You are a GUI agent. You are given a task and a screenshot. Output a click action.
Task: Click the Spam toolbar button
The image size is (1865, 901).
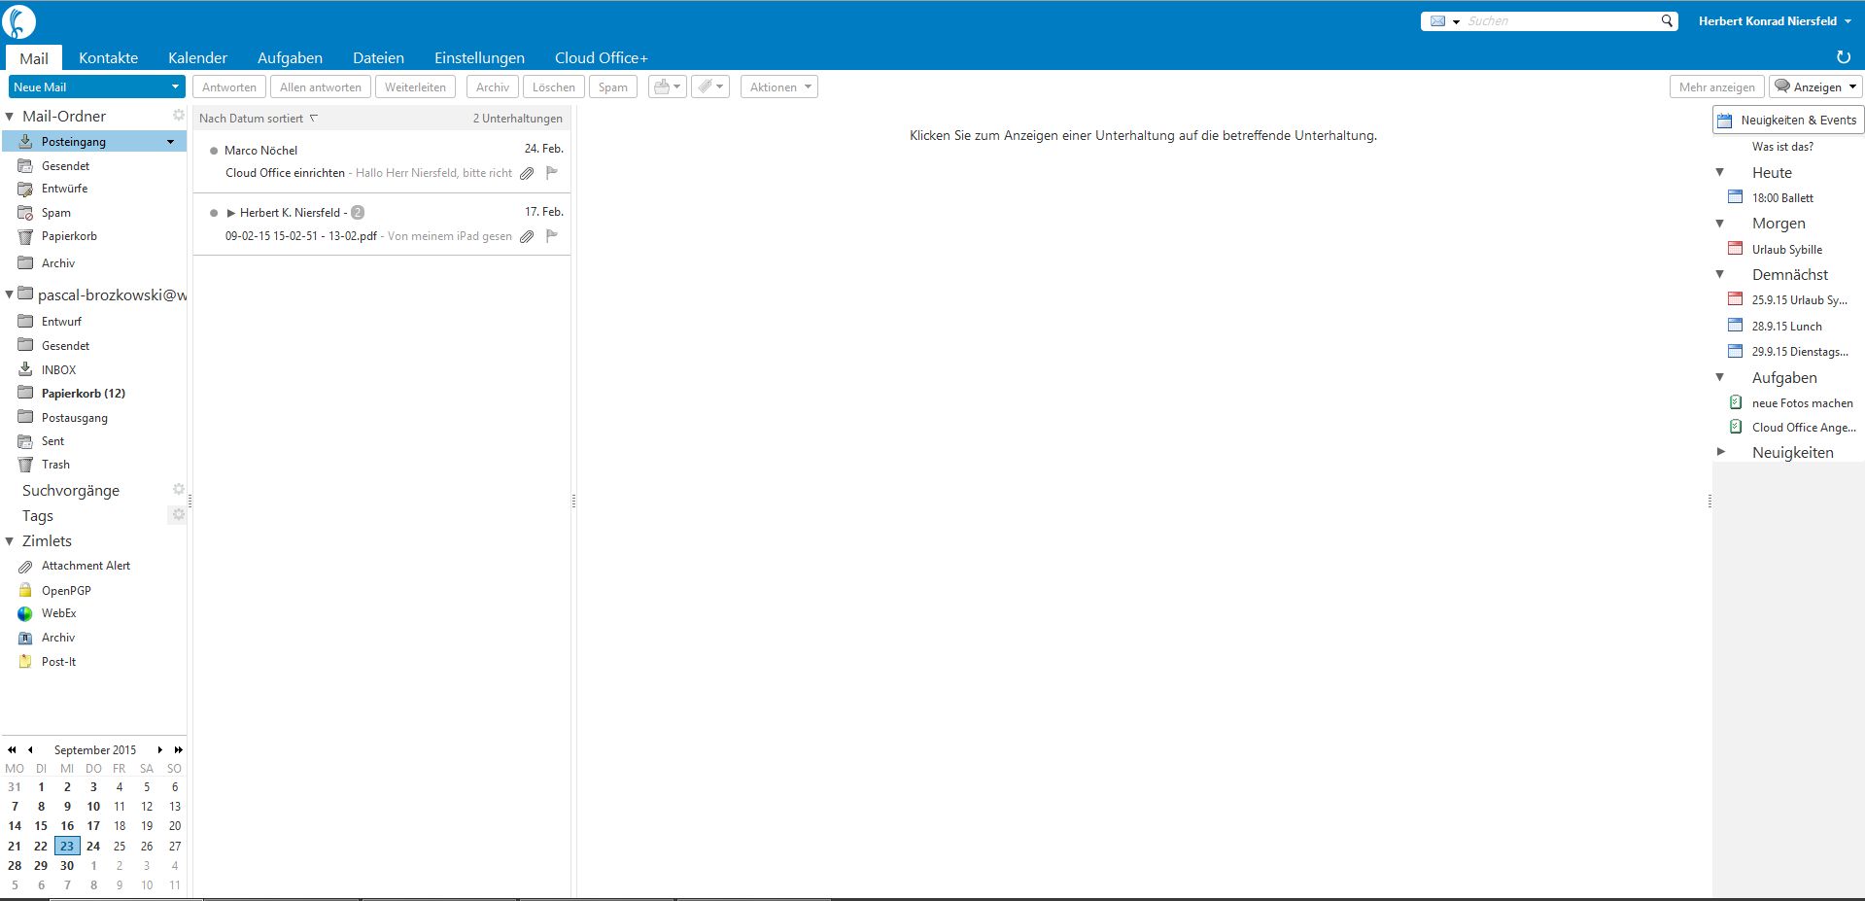[612, 87]
